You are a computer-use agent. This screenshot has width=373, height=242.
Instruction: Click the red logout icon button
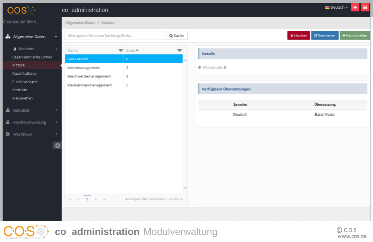coord(355,7)
